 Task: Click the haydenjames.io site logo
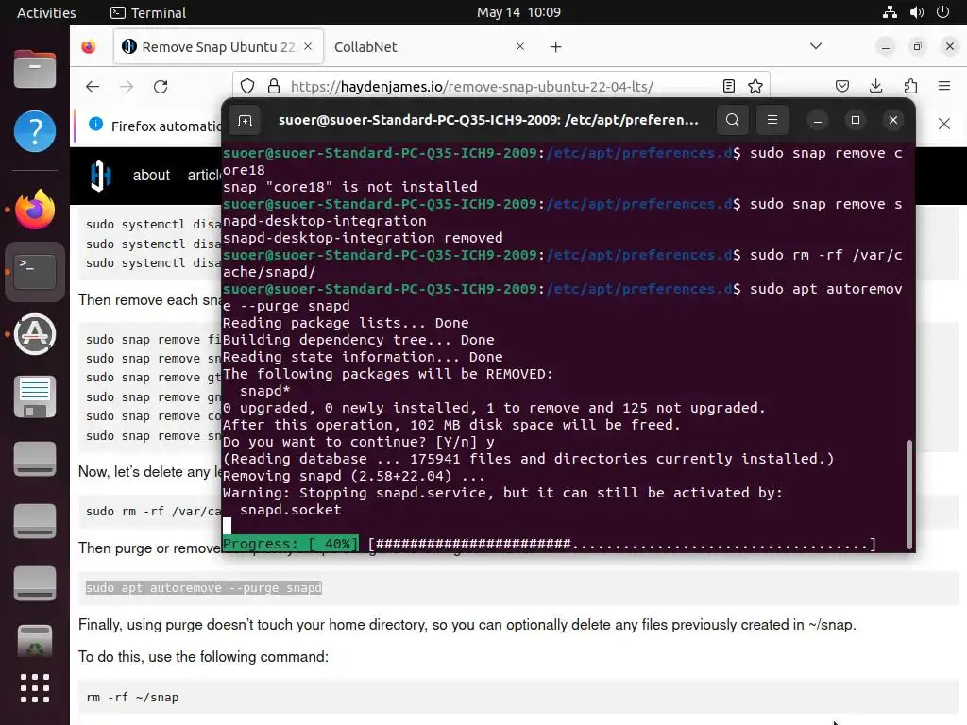100,176
